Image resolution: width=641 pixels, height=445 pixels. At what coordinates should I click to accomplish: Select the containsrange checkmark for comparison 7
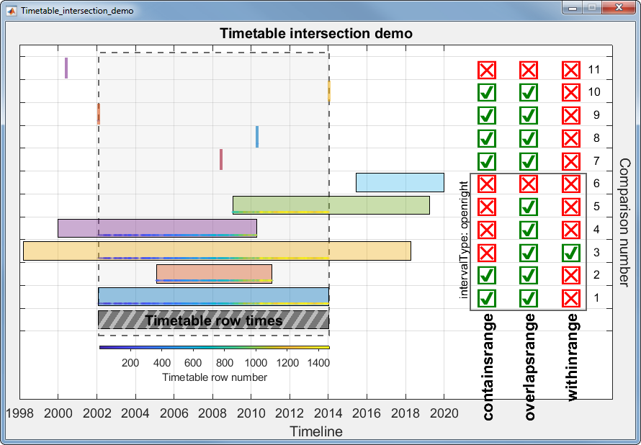point(487,161)
